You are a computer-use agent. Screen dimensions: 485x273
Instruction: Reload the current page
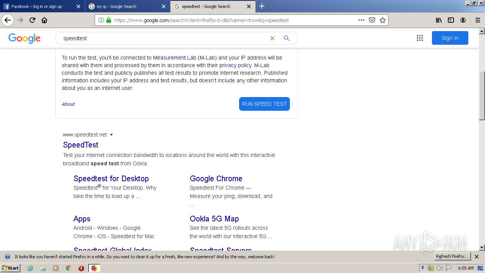click(32, 20)
